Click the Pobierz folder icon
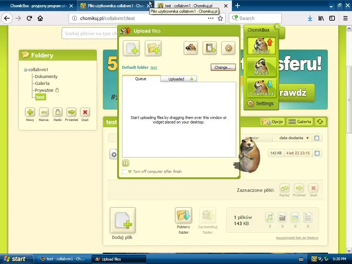Screen dimensions: 352x264 (184, 216)
